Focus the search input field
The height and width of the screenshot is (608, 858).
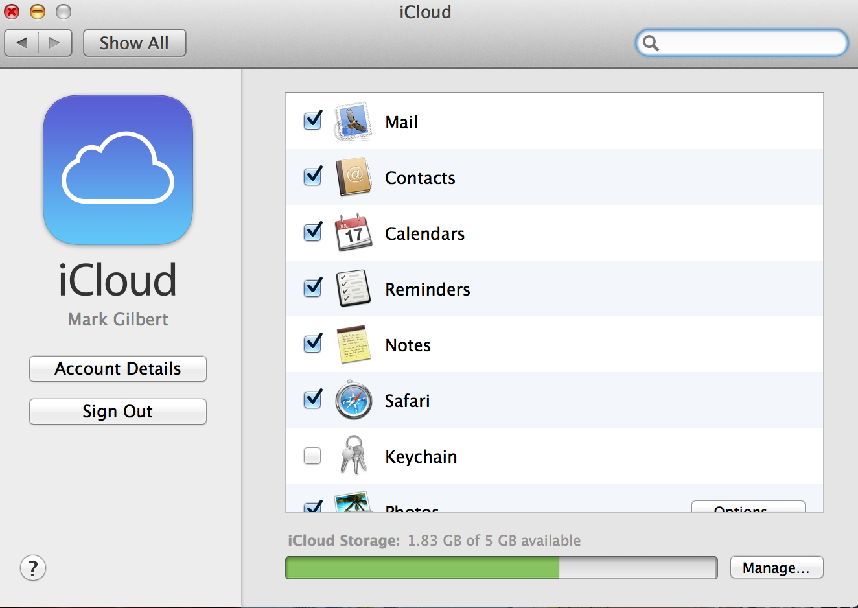point(742,43)
